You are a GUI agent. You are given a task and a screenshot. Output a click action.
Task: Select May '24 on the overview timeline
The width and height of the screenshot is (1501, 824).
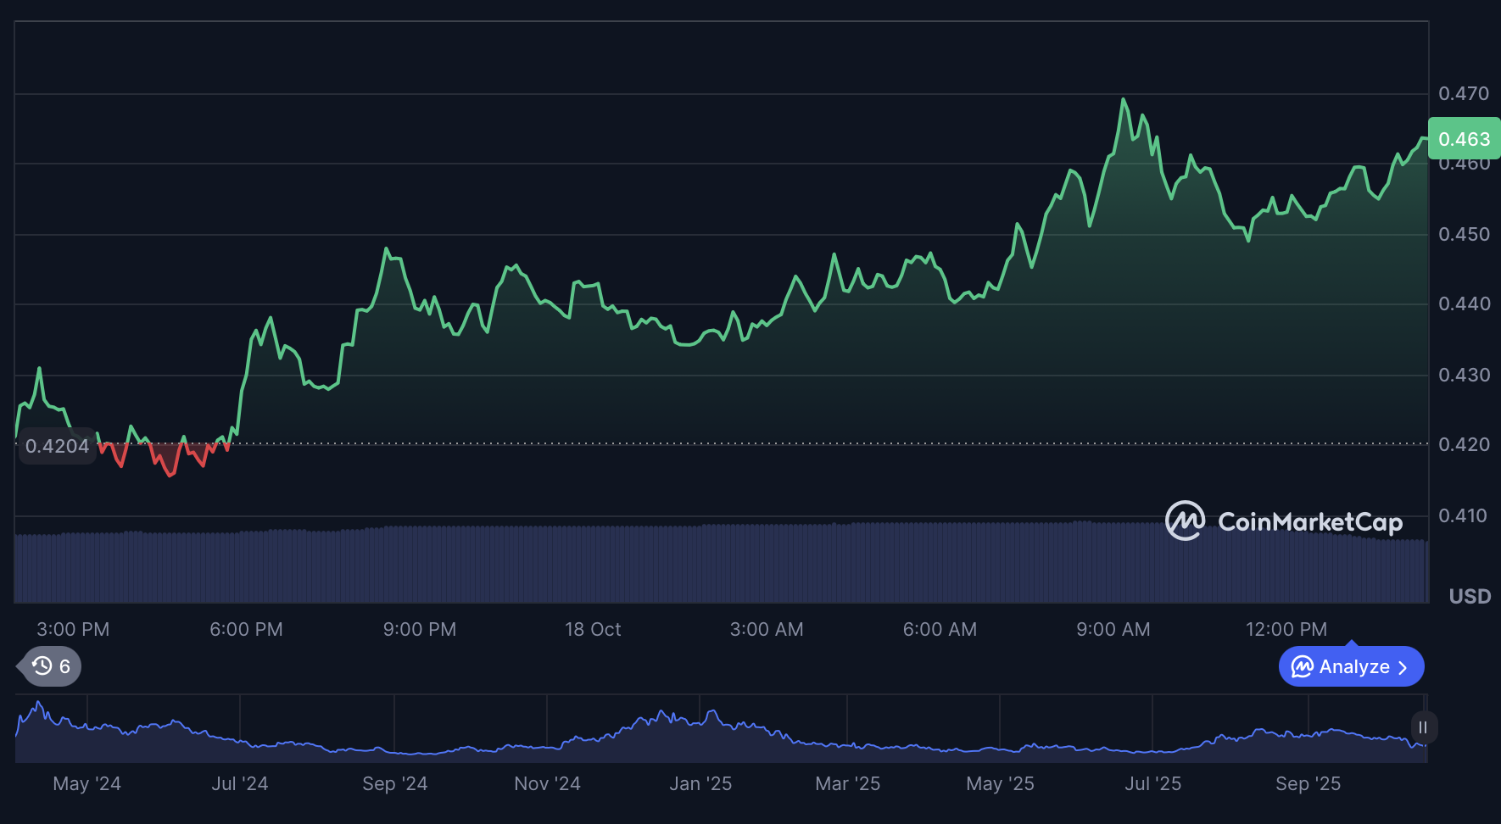(86, 783)
